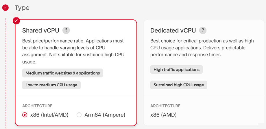Screen dimensions: 266x129
Task: Open the Shared vCPU help question mark
Action: (66, 30)
